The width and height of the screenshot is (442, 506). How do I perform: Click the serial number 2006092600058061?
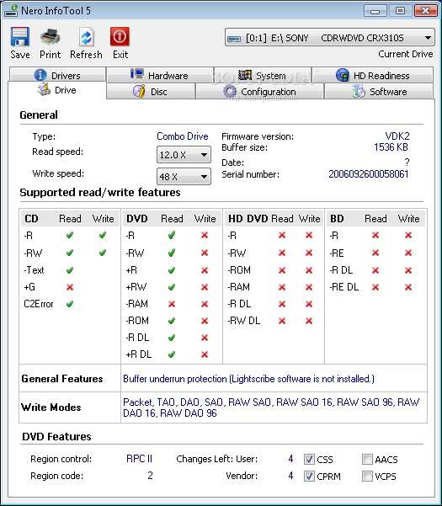pyautogui.click(x=369, y=174)
